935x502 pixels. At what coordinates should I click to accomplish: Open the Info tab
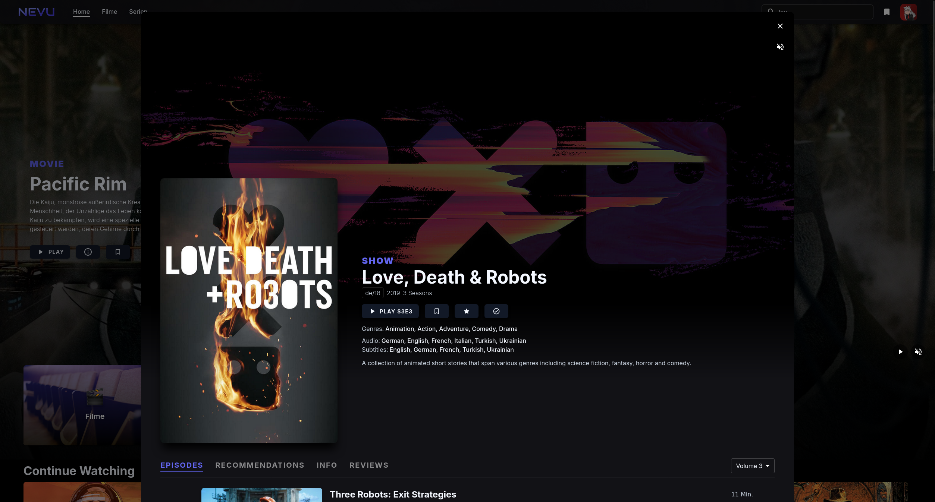tap(327, 465)
